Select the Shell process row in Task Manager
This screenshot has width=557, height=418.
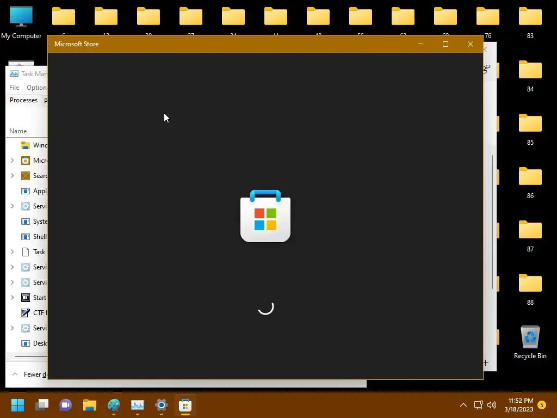[x=27, y=237]
